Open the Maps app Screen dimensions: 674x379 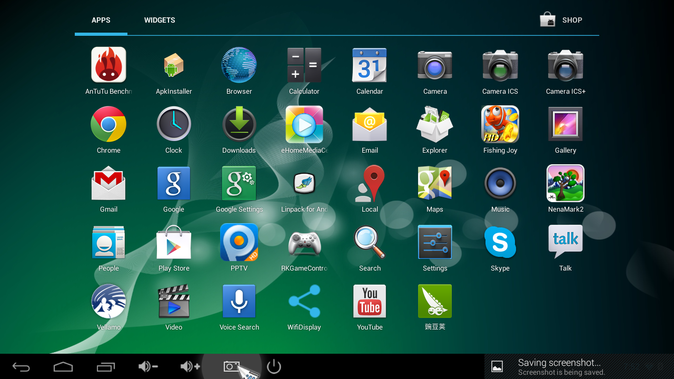pos(435,183)
